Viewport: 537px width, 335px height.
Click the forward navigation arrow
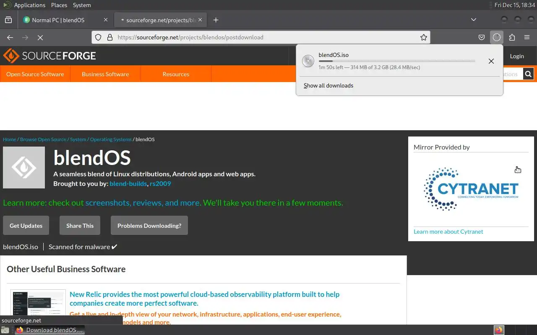(25, 37)
